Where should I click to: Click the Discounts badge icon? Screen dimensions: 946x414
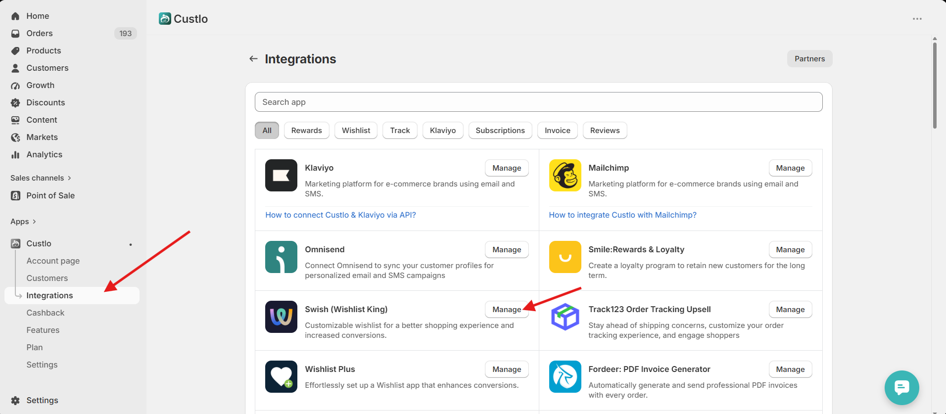15,103
